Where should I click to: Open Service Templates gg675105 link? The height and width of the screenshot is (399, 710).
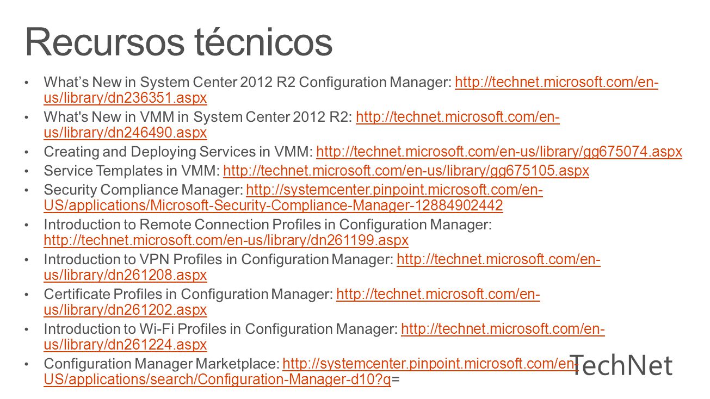[406, 171]
